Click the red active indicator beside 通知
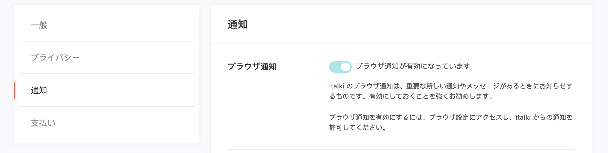Viewport: 608px width, 153px height. coord(15,90)
